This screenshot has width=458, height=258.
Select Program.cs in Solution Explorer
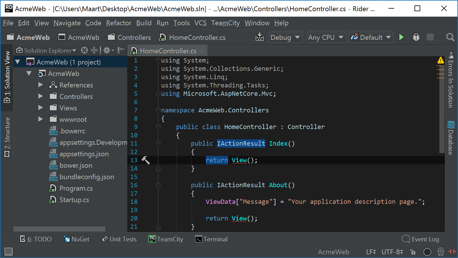point(71,188)
